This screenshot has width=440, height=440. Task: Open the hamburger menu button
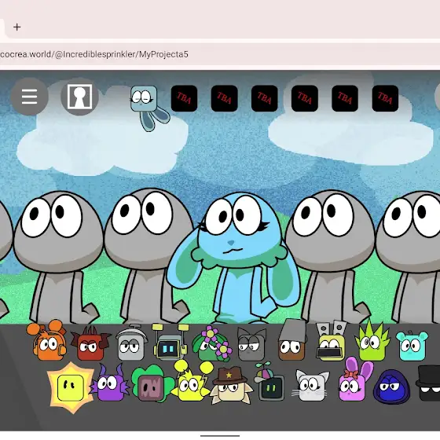[x=30, y=97]
